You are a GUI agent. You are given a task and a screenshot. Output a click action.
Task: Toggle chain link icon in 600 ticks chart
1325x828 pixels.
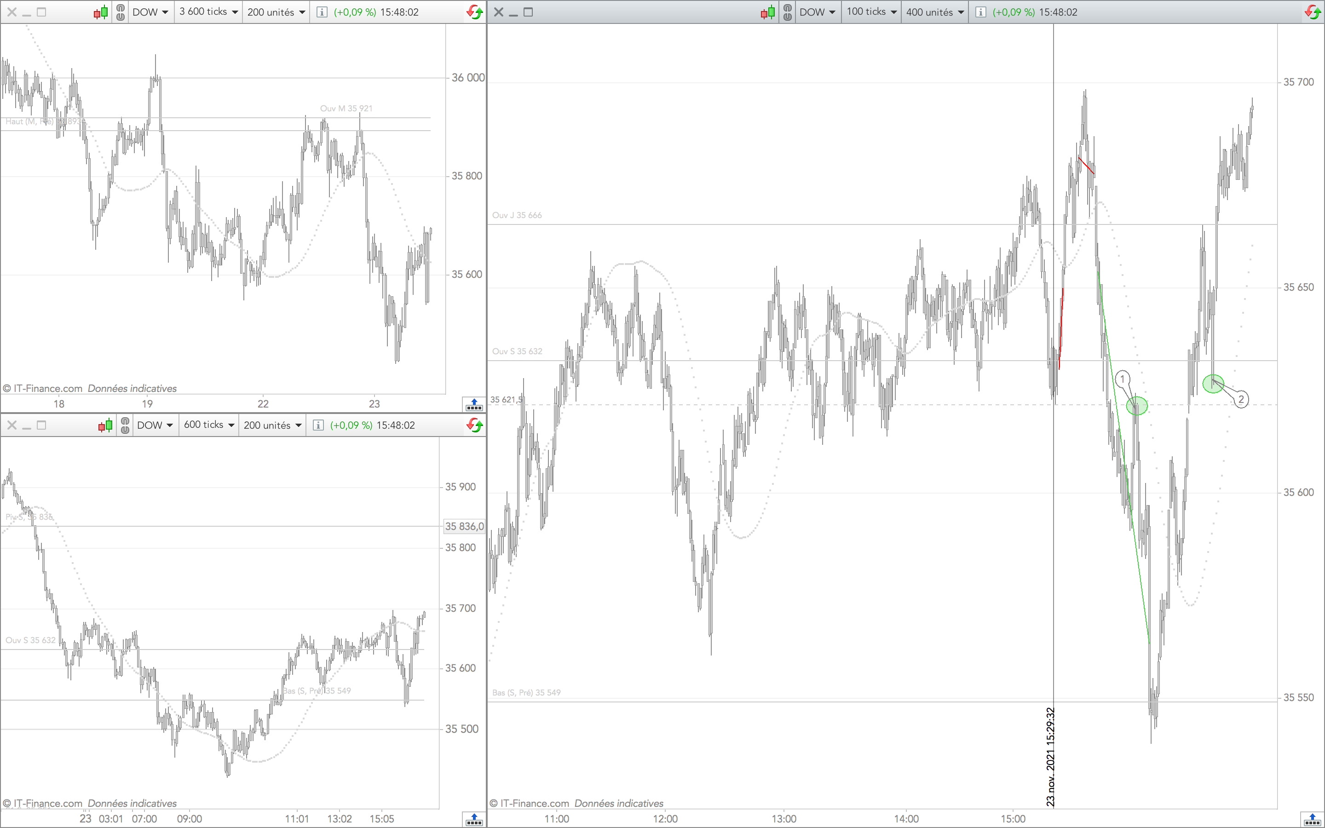click(x=125, y=425)
